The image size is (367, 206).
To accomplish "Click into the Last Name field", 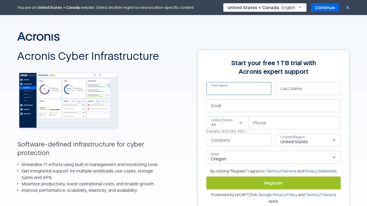I will tap(308, 89).
